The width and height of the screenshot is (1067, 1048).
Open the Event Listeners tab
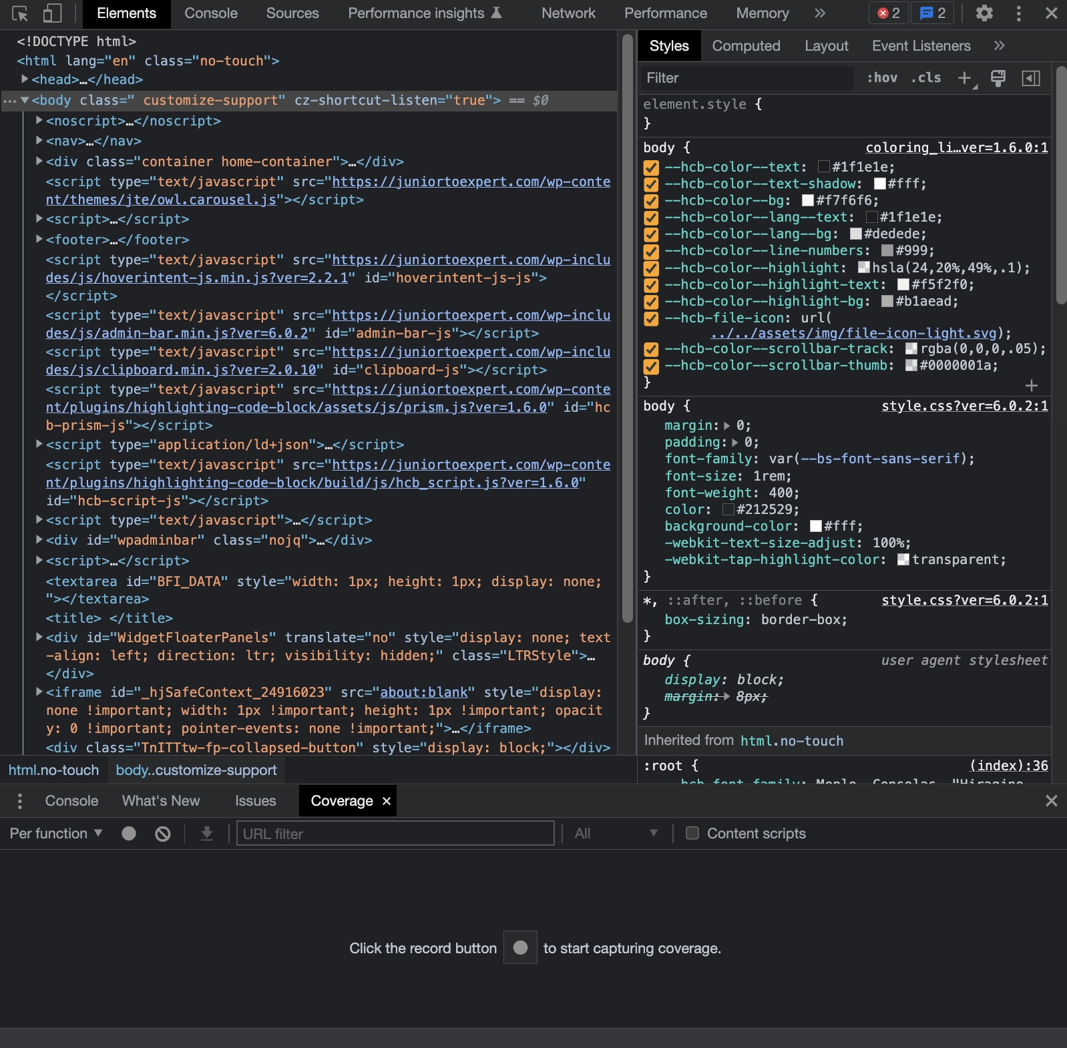921,46
